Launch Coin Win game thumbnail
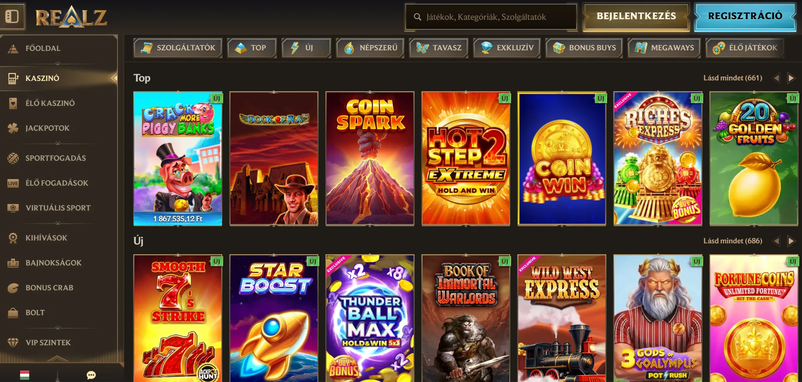The image size is (802, 382). (x=562, y=158)
